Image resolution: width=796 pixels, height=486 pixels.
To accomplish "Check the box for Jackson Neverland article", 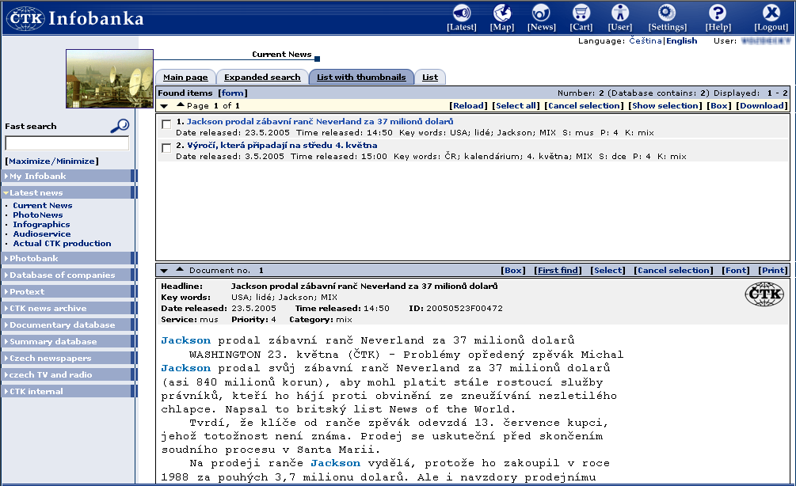I will coord(166,124).
